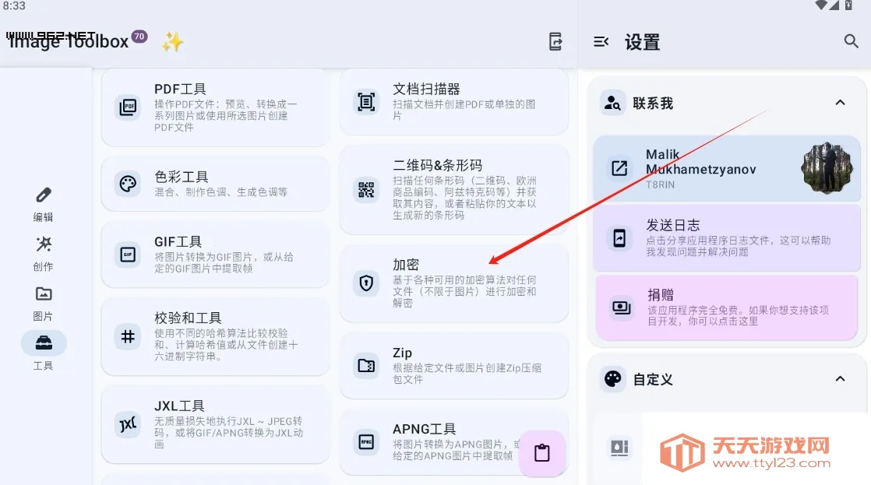
Task: Select the 工具 tools section in sidebar
Action: (x=43, y=353)
